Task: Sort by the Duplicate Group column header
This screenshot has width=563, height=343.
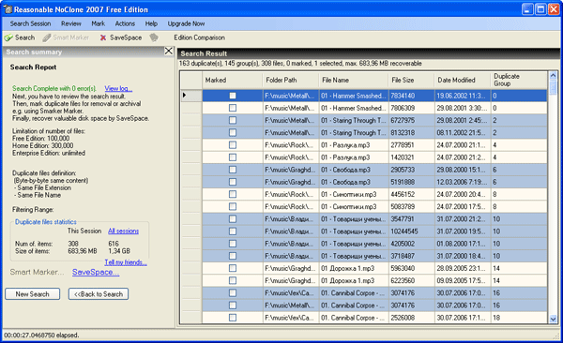Action: [x=519, y=80]
